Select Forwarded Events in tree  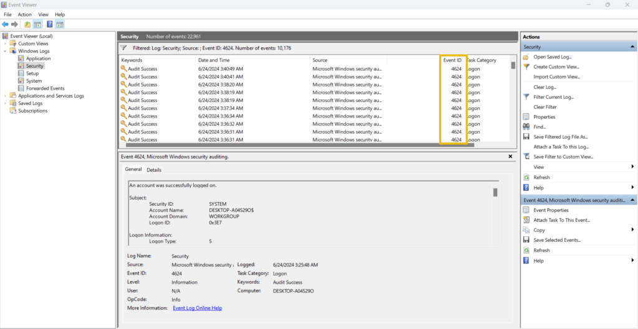pos(45,88)
